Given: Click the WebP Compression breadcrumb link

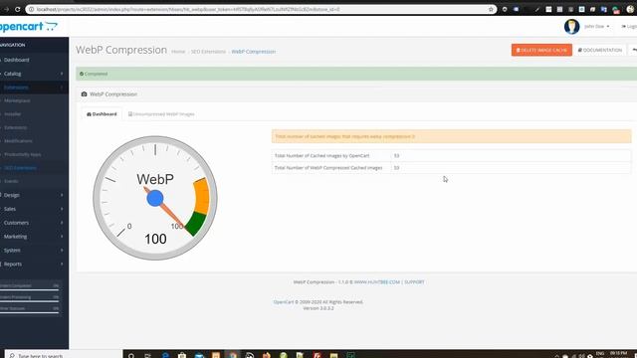Looking at the screenshot, I should [254, 52].
